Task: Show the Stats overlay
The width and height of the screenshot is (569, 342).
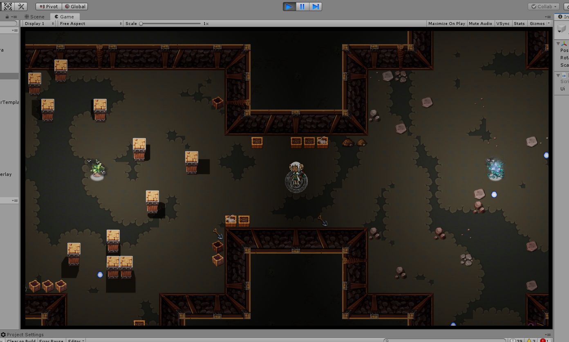Action: click(519, 24)
